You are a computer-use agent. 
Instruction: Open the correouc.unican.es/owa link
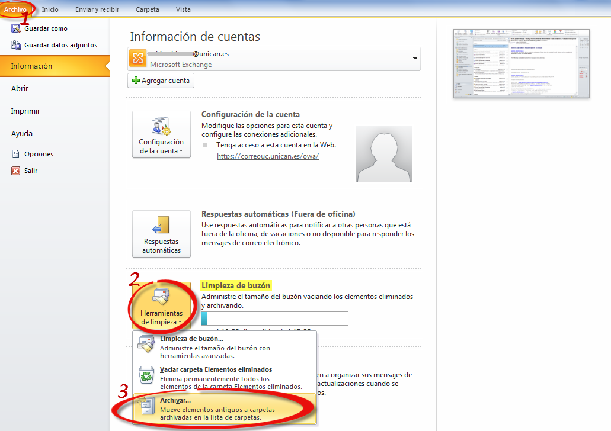pyautogui.click(x=268, y=156)
